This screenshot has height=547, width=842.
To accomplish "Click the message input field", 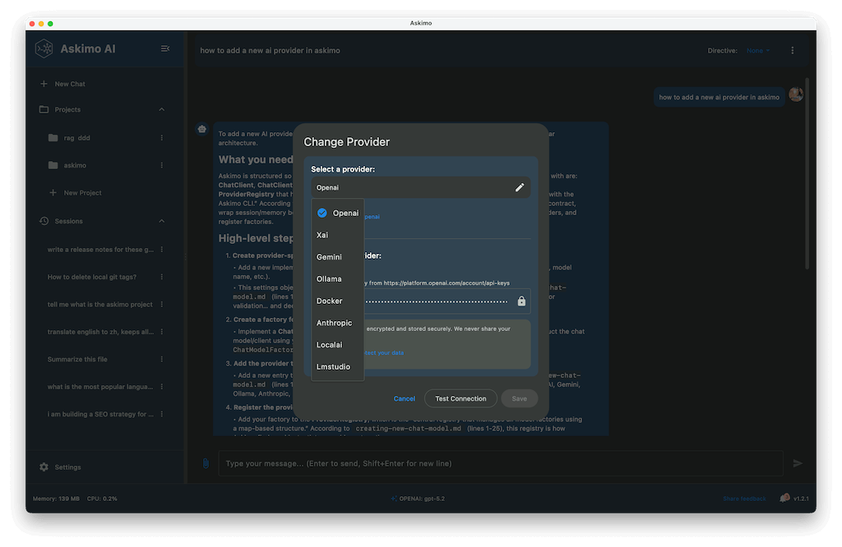I will click(x=500, y=463).
